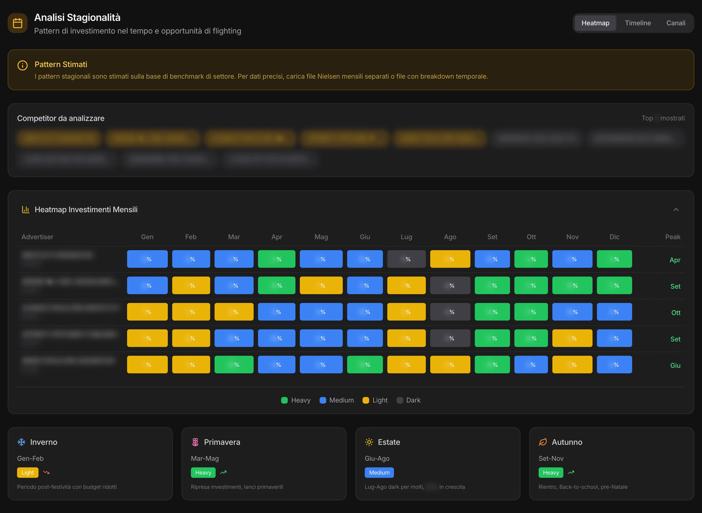Select the first blurred yellow competitor chip
The height and width of the screenshot is (513, 702).
(59, 138)
